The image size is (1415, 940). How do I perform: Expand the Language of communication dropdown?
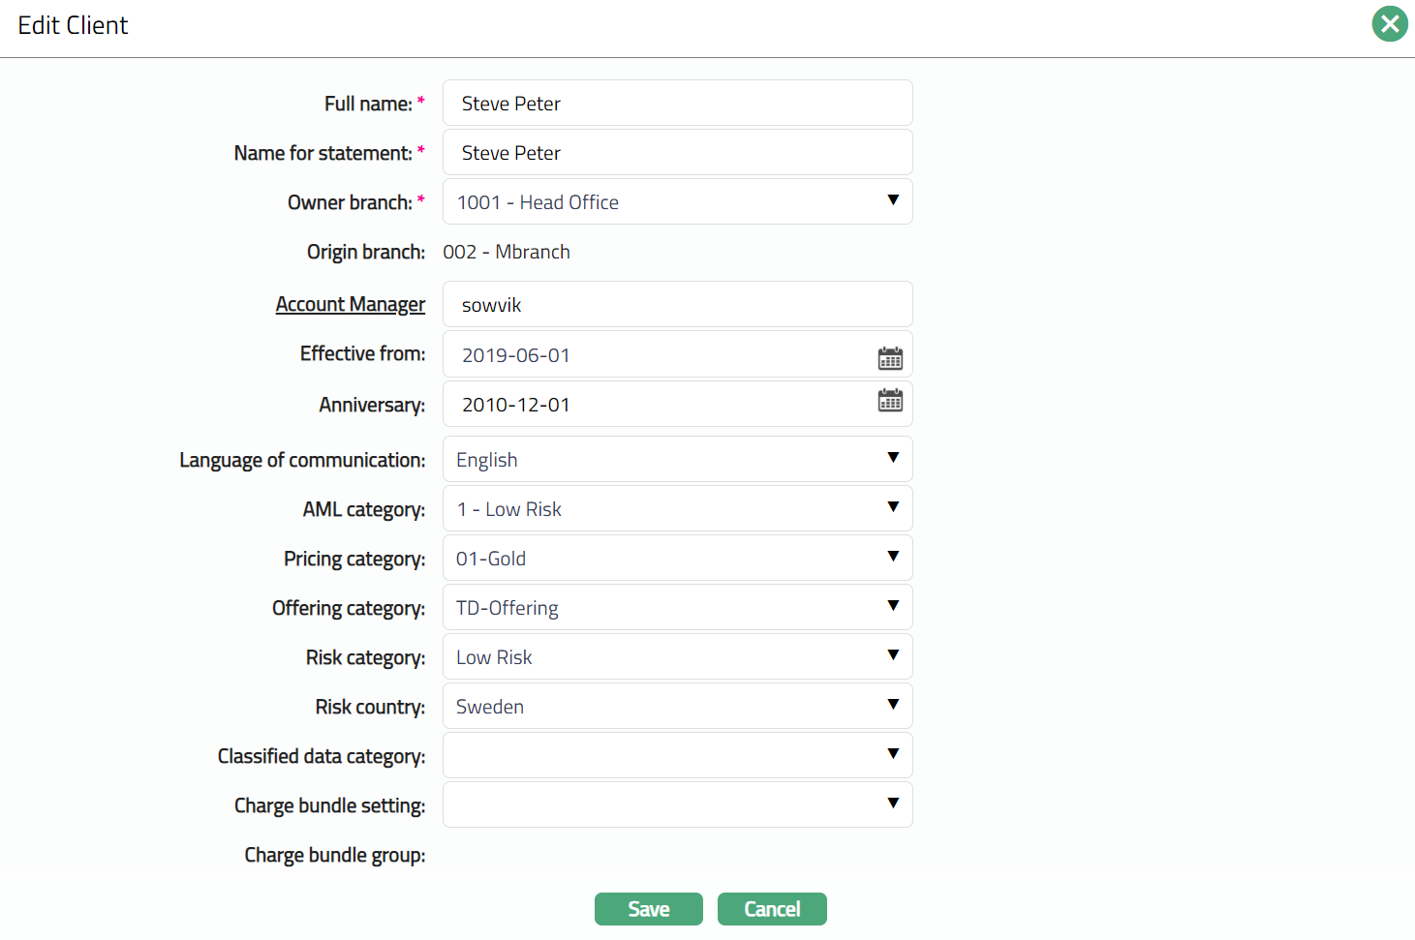(677, 460)
